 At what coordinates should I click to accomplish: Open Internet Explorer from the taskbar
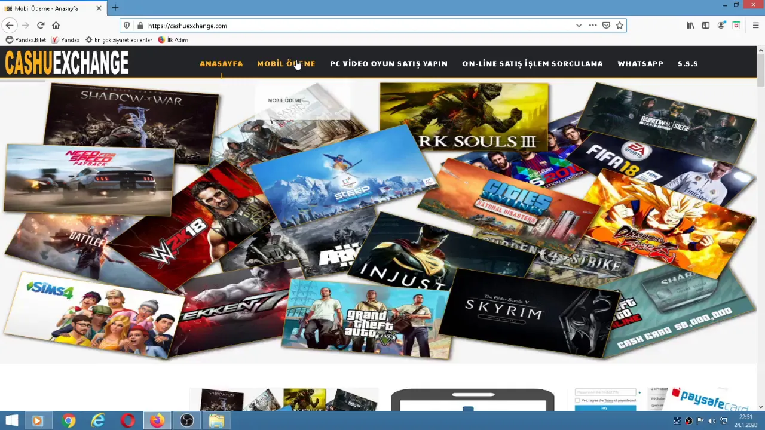pos(98,421)
